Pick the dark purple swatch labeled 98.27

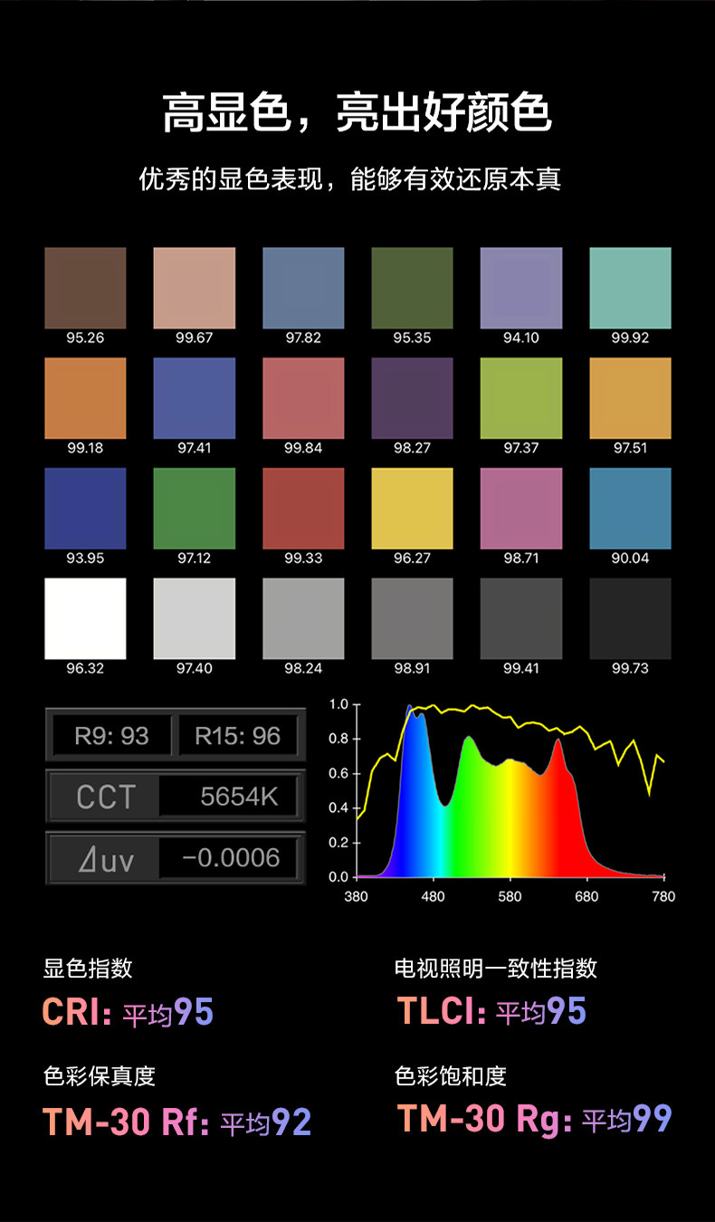pyautogui.click(x=412, y=398)
